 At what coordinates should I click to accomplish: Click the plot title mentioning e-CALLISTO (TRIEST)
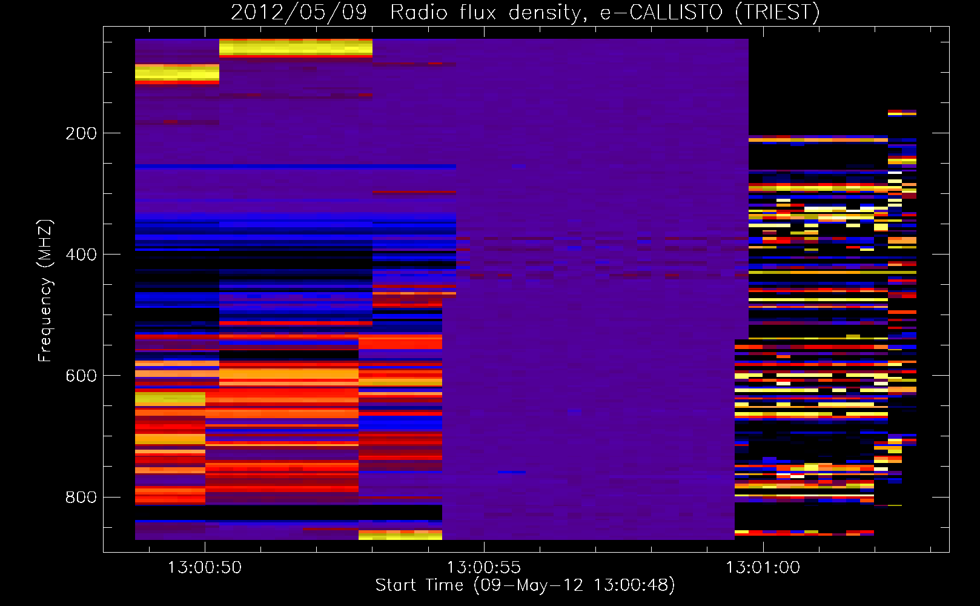tap(525, 12)
